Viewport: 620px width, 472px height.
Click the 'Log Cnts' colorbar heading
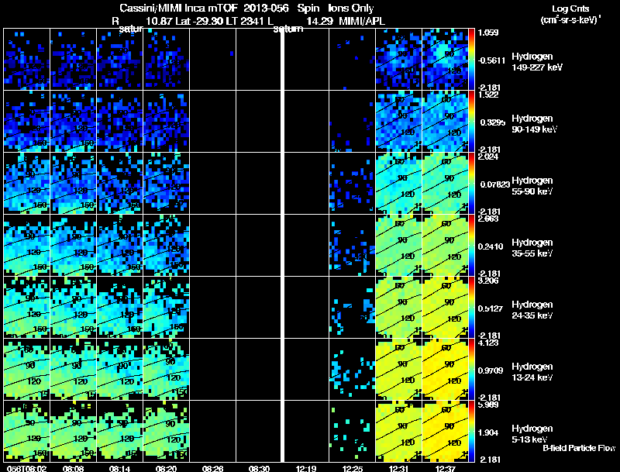570,9
